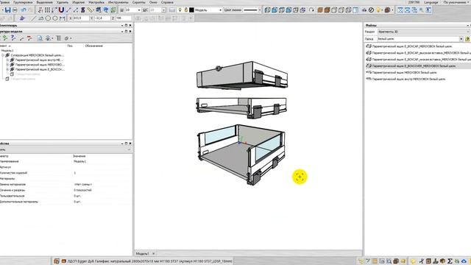Click the Y coordinate input field
The image size is (471, 265).
102,18
